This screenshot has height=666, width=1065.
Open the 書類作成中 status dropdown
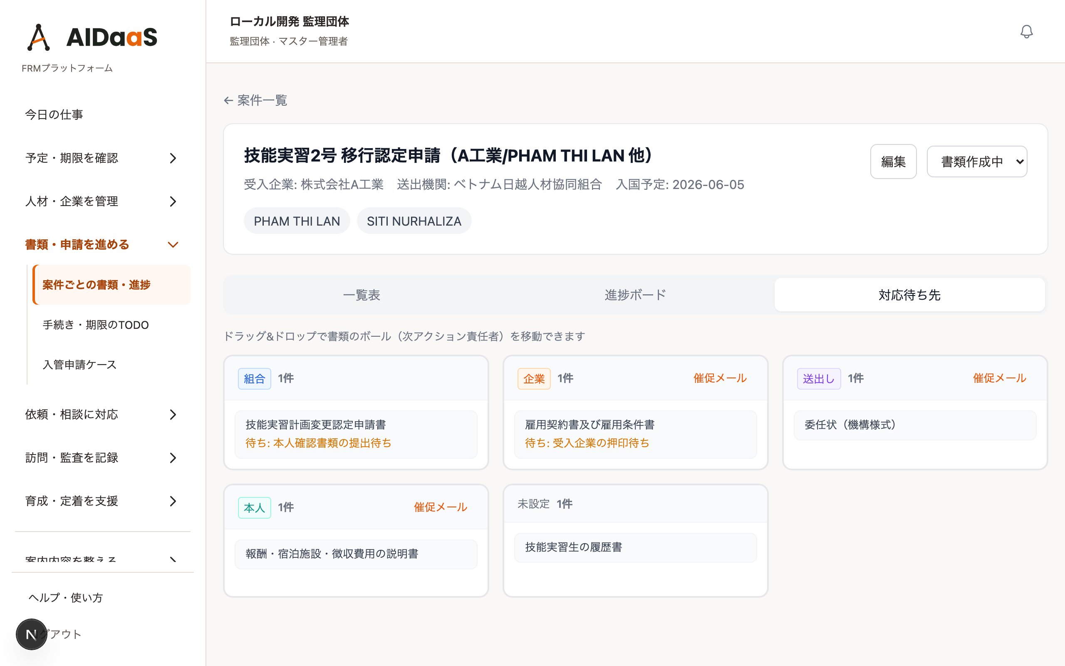976,162
